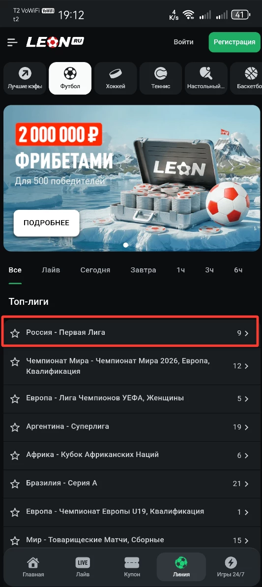Select the Hockey puck icon
The height and width of the screenshot is (587, 262).
(116, 73)
